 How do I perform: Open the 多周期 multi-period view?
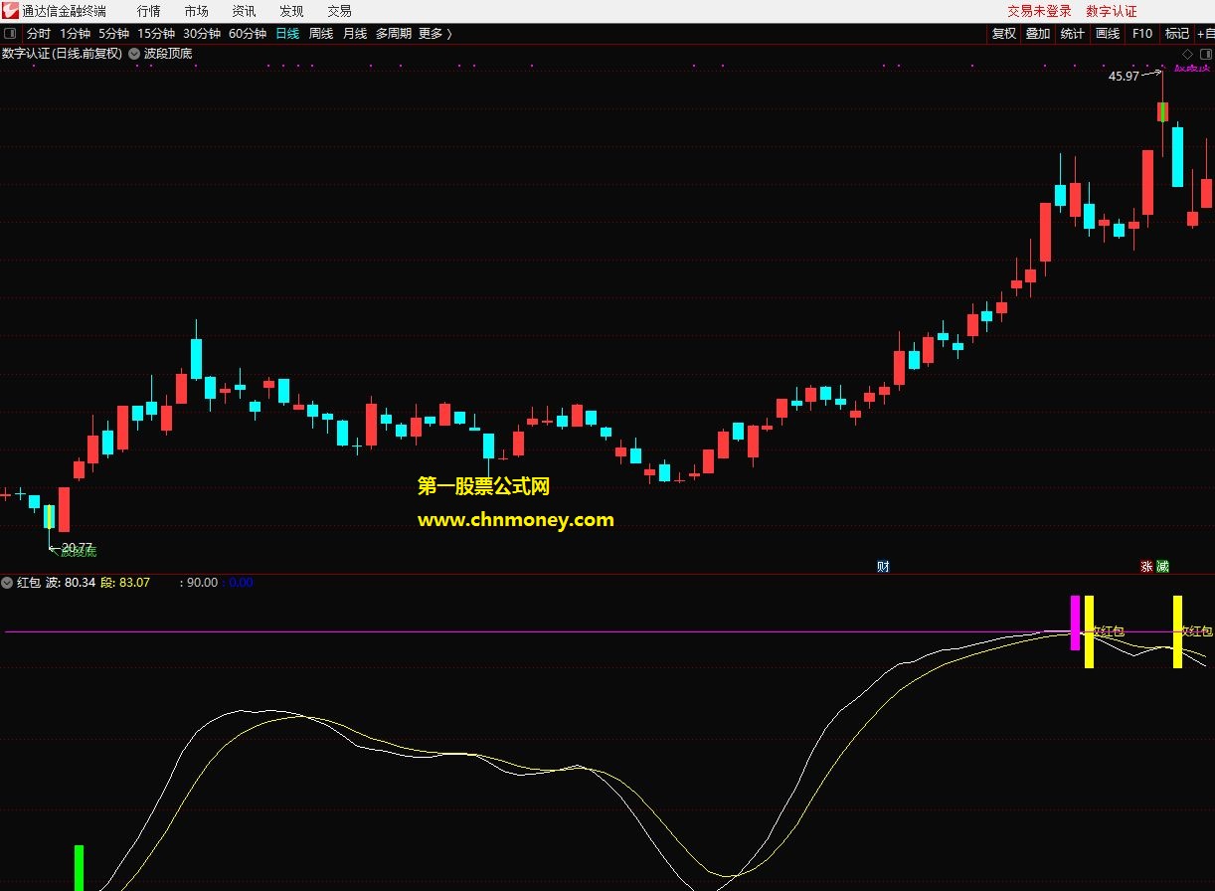394,34
